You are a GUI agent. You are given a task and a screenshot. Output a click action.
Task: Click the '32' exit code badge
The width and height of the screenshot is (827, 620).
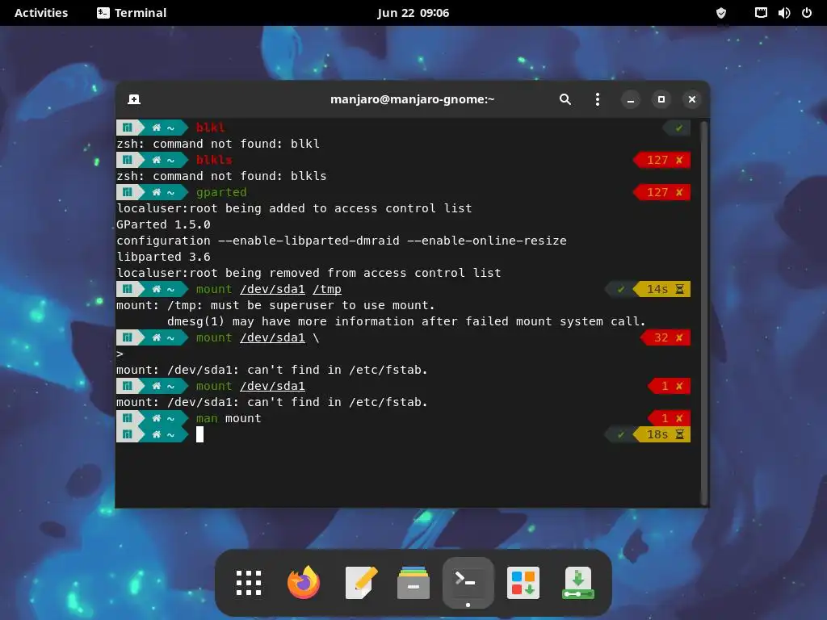click(665, 337)
